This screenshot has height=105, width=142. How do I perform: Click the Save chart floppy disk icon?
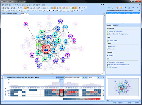click(8, 8)
